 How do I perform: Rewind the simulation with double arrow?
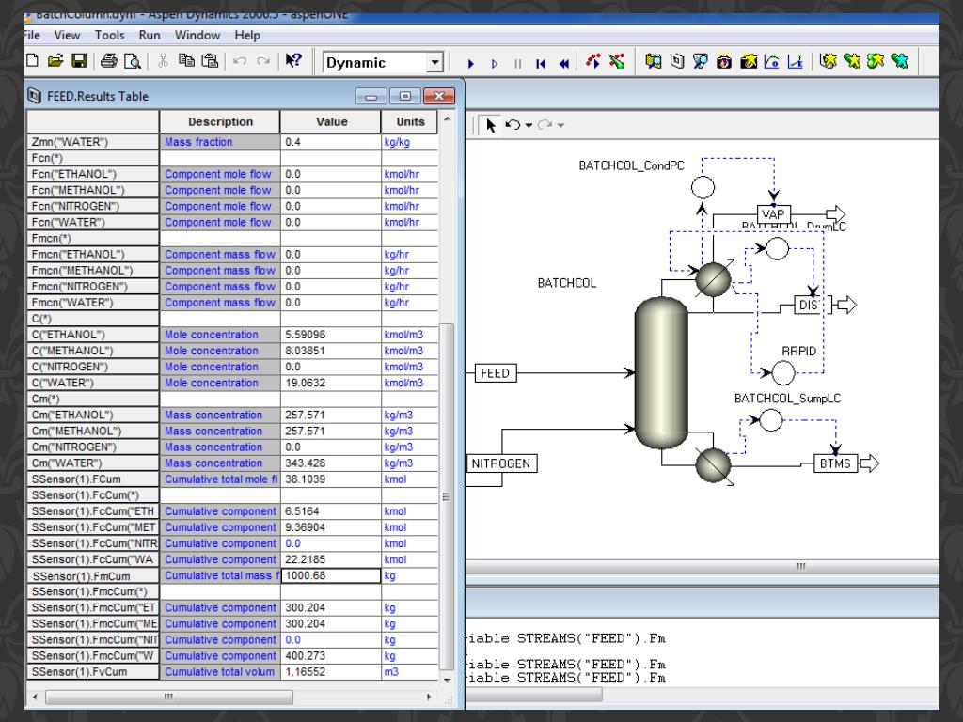click(x=564, y=63)
